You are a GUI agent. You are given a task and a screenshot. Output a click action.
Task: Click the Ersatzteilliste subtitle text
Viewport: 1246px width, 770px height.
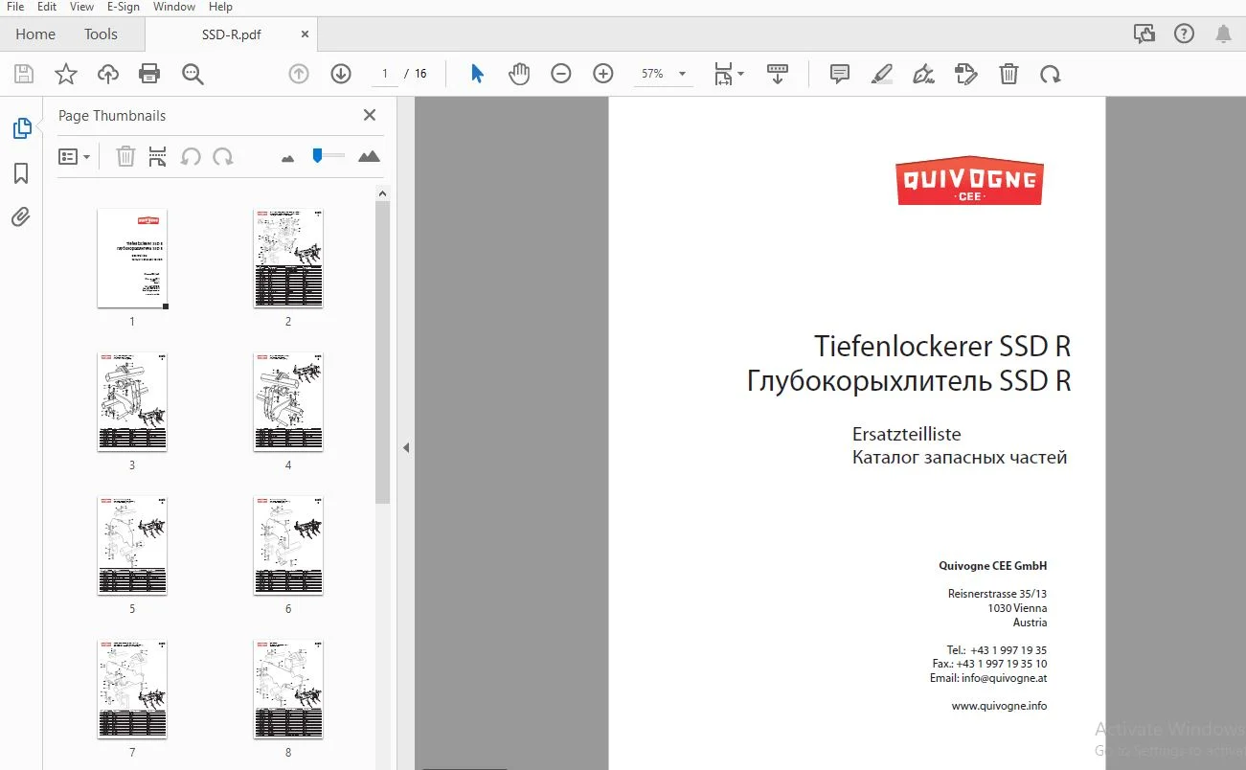point(906,434)
